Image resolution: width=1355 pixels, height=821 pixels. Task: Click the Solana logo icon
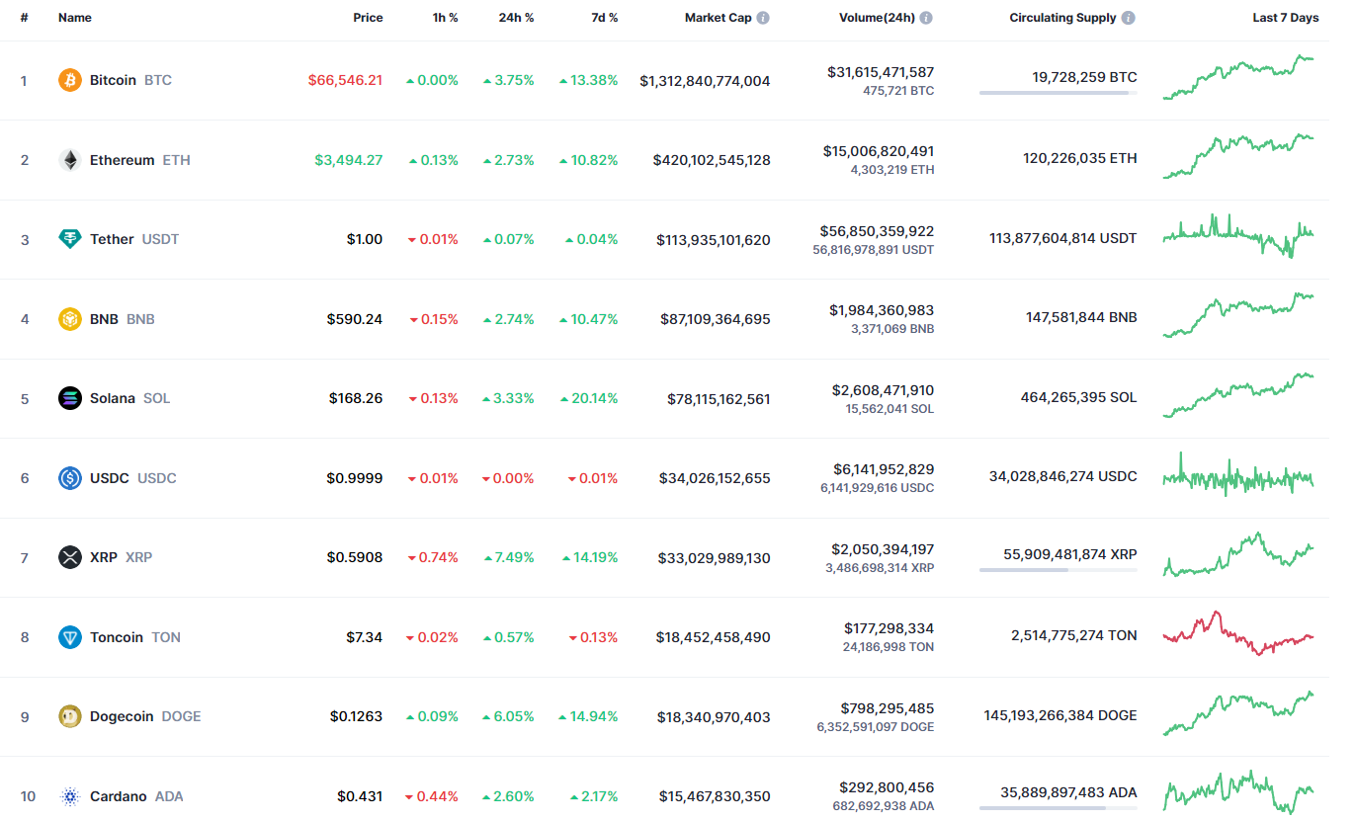[69, 398]
